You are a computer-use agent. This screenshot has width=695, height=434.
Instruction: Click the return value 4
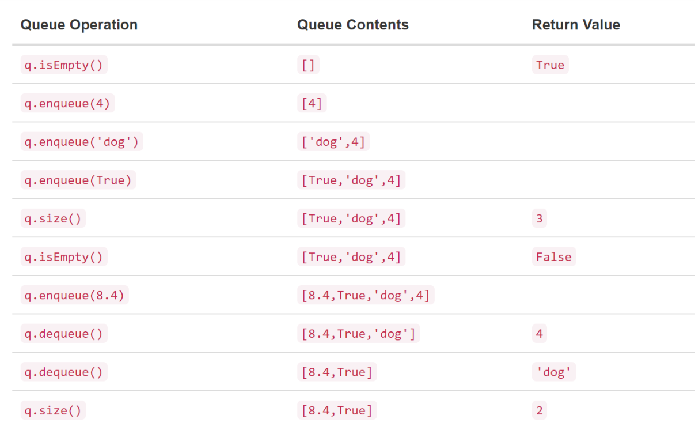point(539,334)
